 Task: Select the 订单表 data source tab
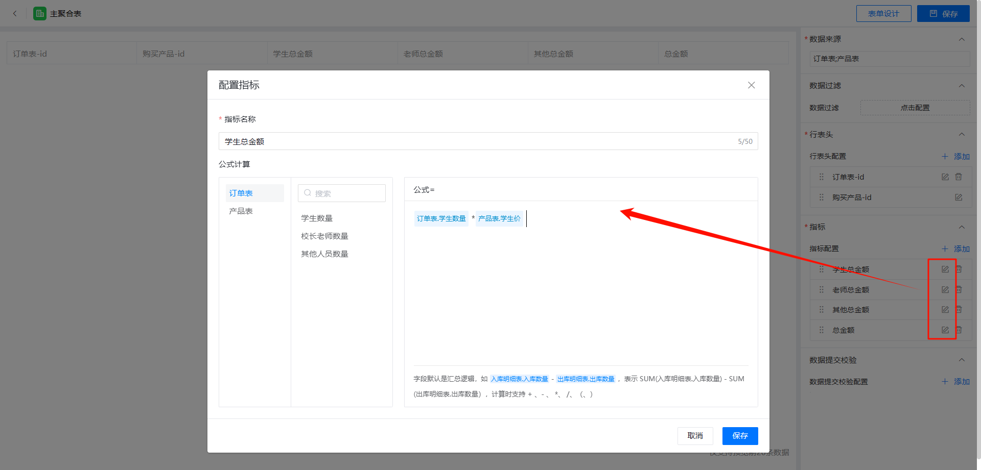241,193
